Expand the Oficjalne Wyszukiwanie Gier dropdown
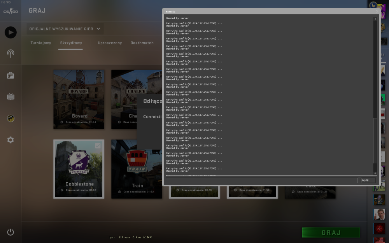 (x=65, y=29)
